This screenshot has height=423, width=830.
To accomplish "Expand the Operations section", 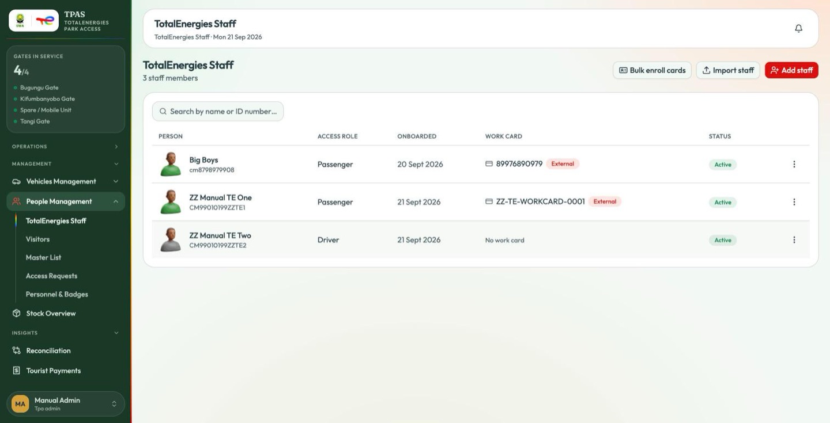I will pyautogui.click(x=66, y=147).
